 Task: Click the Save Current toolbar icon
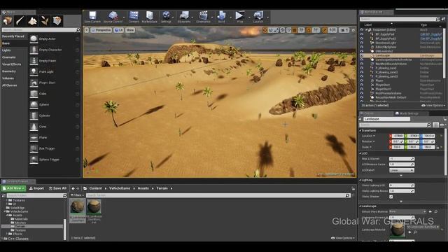(92, 15)
